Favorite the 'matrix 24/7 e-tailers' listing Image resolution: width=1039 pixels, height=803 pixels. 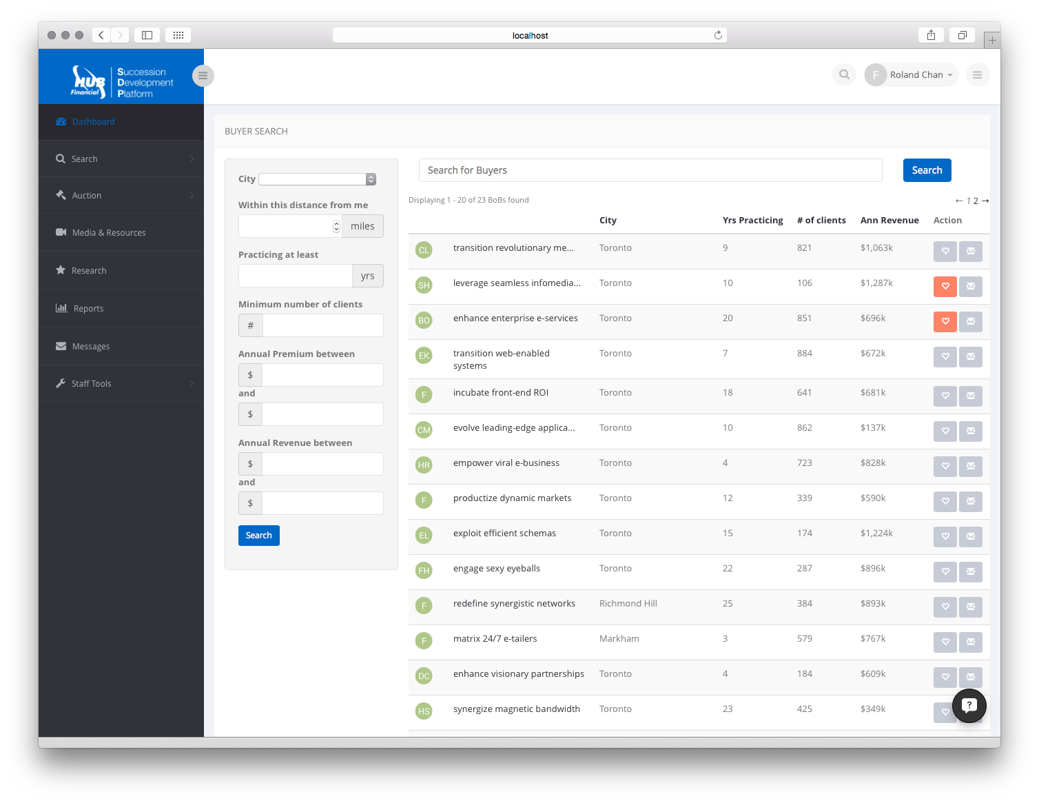pos(945,642)
